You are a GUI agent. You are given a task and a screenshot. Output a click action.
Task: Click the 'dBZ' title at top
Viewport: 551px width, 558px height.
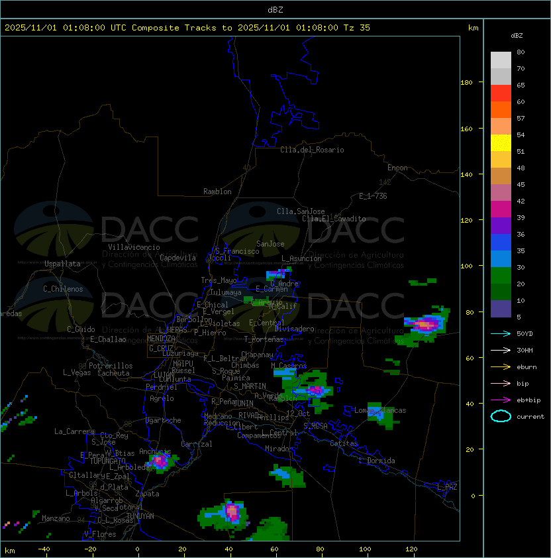tap(275, 10)
